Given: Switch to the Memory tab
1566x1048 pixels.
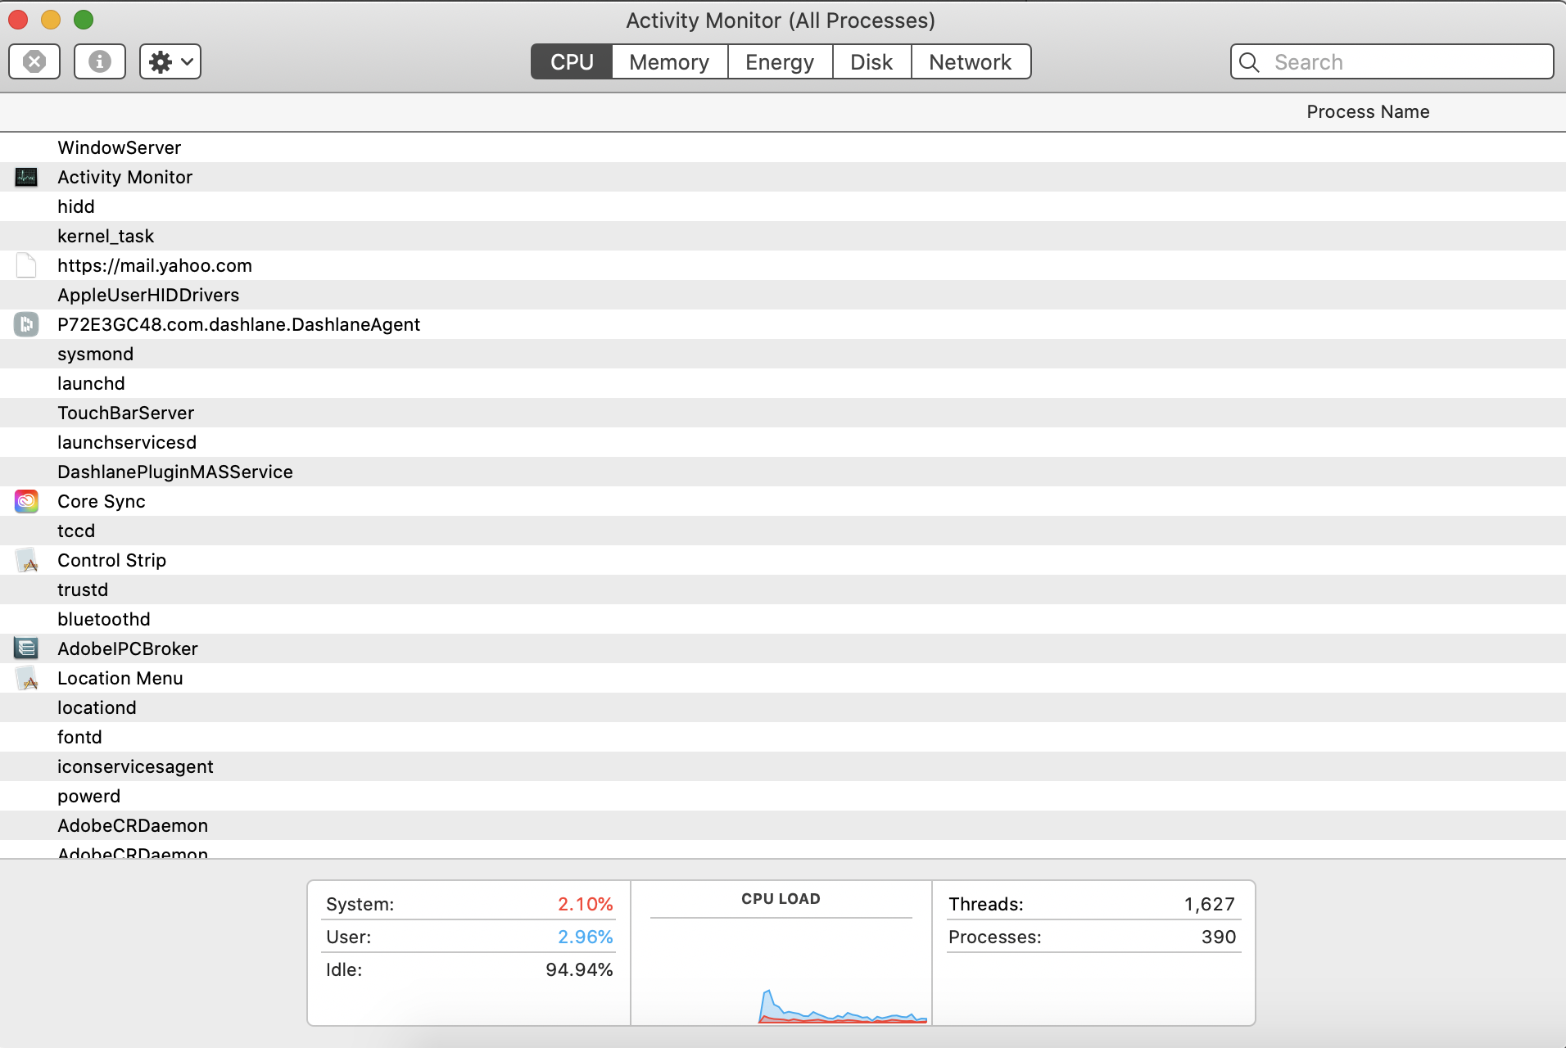Looking at the screenshot, I should tap(669, 61).
